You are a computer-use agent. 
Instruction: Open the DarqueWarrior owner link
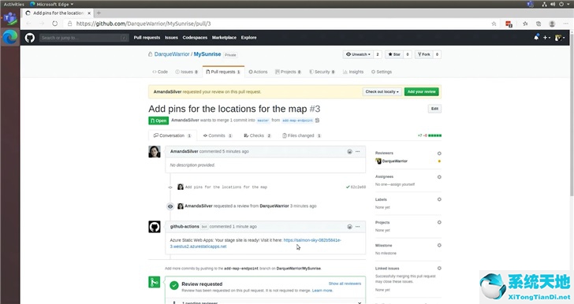pyautogui.click(x=172, y=54)
